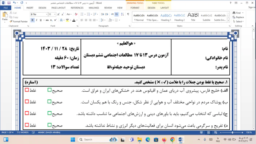
Task: Expand numbering list dropdown arrow
Action: [91, 14]
